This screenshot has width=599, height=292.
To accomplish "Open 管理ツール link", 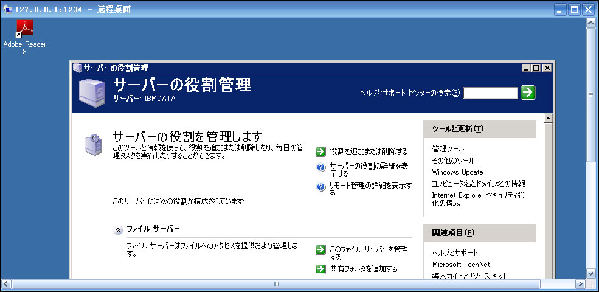I will 448,149.
